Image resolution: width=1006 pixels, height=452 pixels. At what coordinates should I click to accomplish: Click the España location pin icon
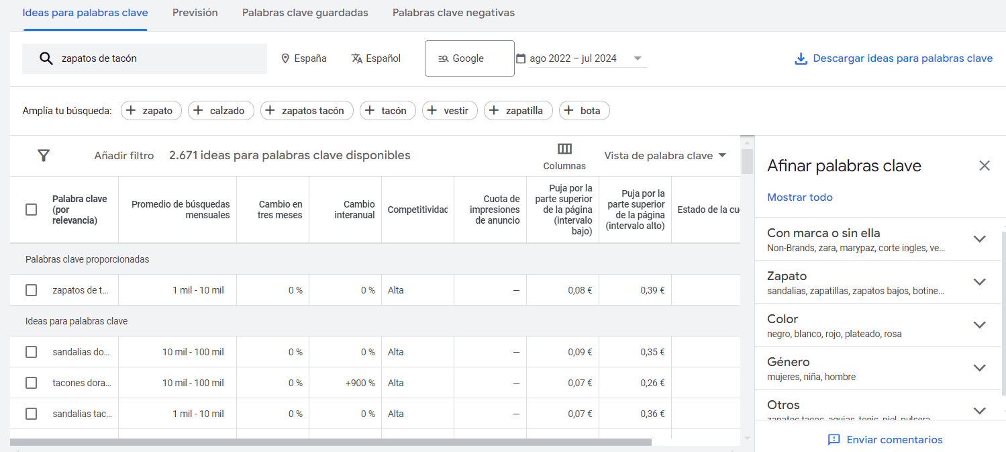click(285, 58)
